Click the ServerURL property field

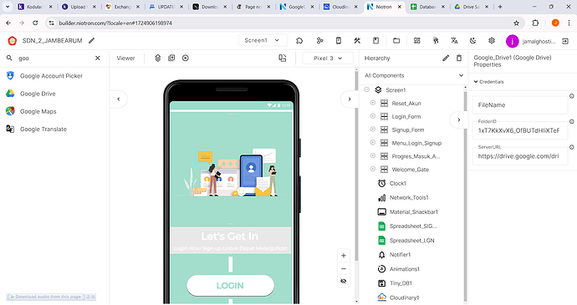(520, 156)
